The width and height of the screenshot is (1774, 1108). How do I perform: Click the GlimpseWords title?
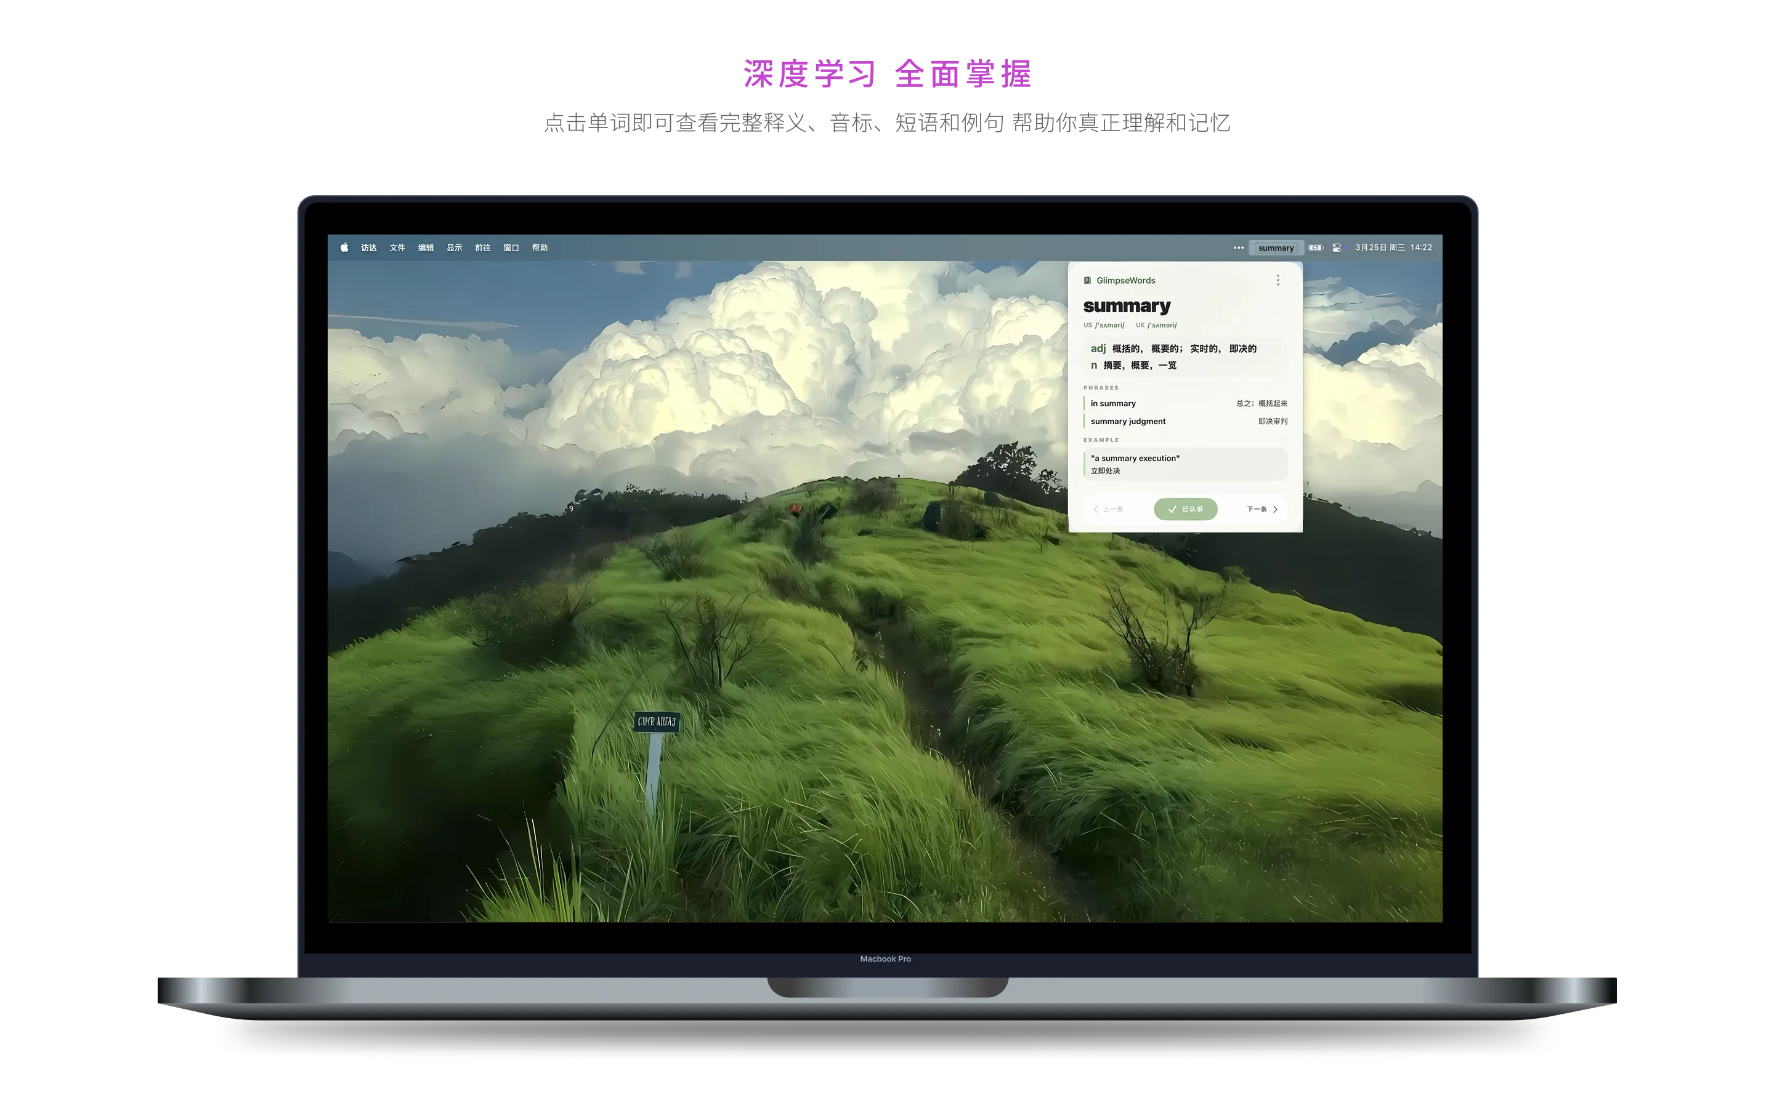(1125, 281)
